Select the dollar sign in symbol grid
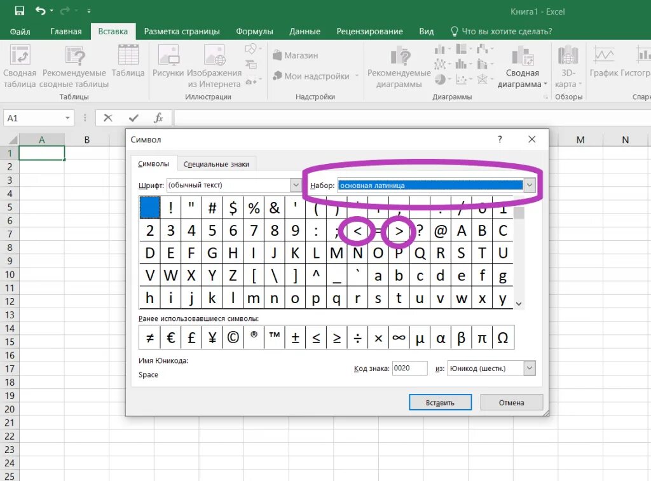This screenshot has height=481, width=651. (x=233, y=208)
